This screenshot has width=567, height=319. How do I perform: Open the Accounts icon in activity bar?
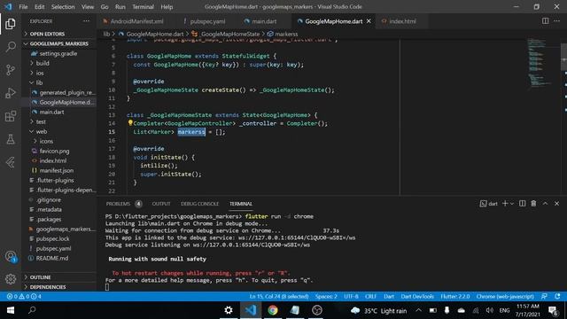11,256
